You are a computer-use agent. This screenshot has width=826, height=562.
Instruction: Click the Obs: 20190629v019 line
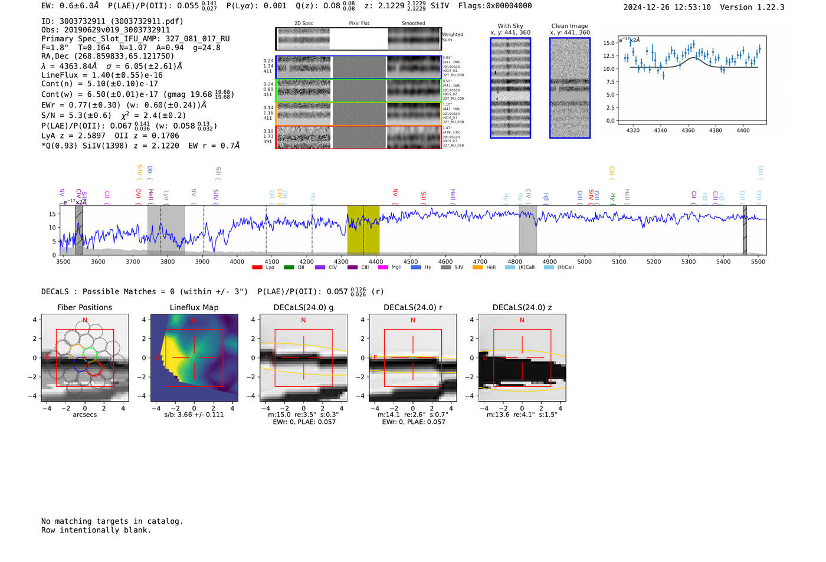(x=106, y=30)
